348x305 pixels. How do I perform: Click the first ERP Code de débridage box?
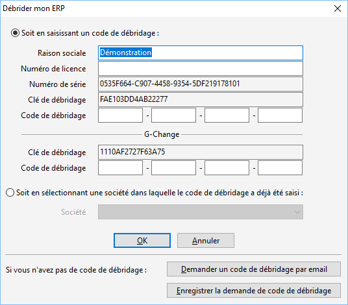(120, 116)
